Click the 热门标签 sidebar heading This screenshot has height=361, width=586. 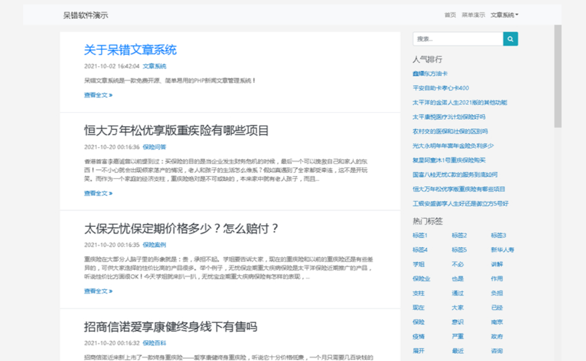click(x=428, y=221)
